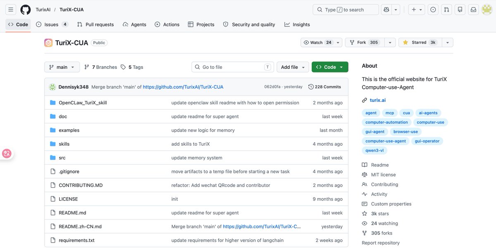Click the OpenCLaw_TuriX_skill folder icon

point(52,103)
